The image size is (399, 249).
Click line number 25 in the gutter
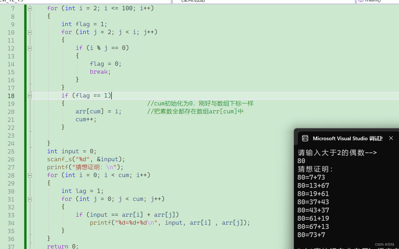[11, 152]
